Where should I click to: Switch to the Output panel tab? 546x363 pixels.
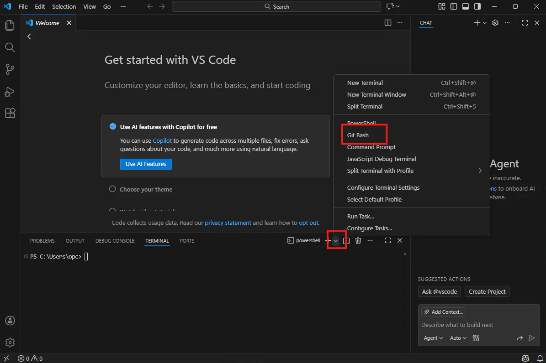click(75, 241)
